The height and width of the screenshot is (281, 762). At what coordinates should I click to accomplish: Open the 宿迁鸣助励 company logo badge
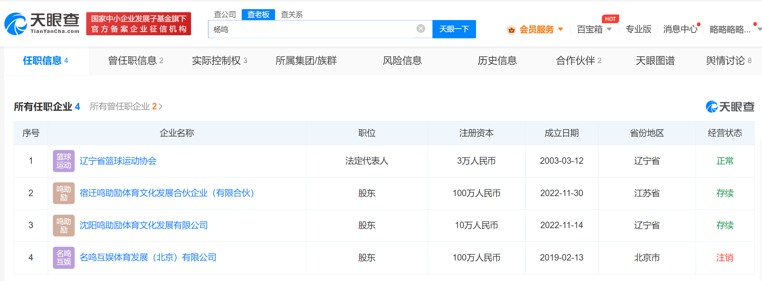pos(63,193)
